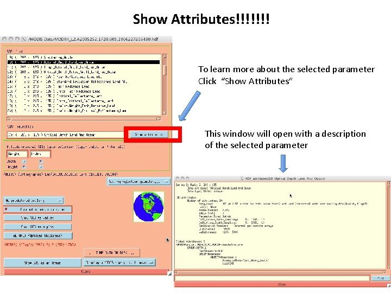Toggle the red-indicator calibration checkbox button
391x293 pixels.
(x=38, y=209)
